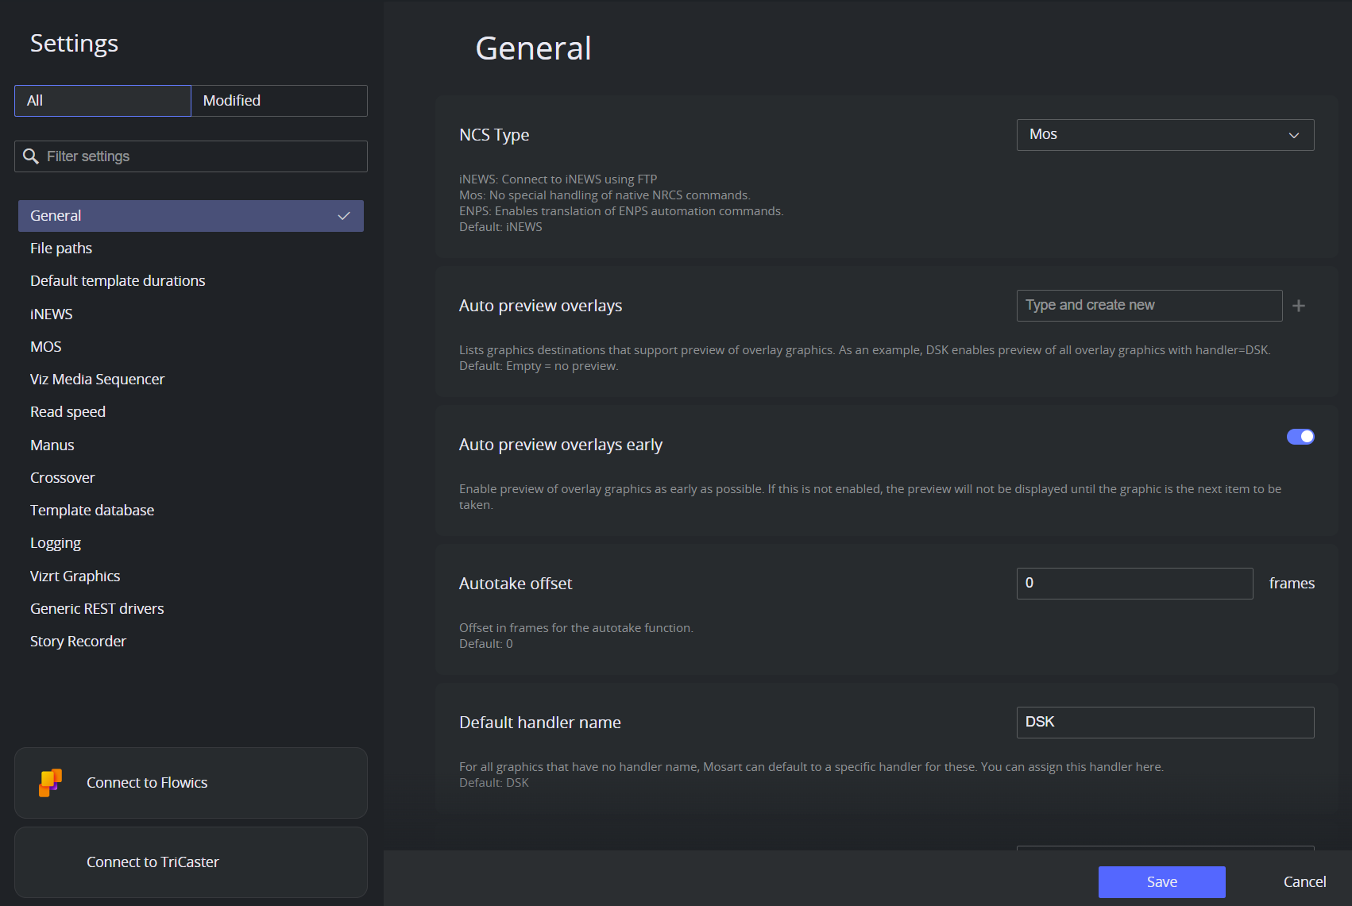Click the Type and create new field

click(1149, 306)
